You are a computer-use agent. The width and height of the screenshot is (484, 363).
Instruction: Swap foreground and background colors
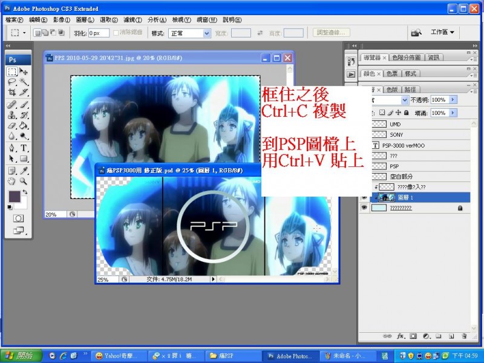click(x=25, y=192)
